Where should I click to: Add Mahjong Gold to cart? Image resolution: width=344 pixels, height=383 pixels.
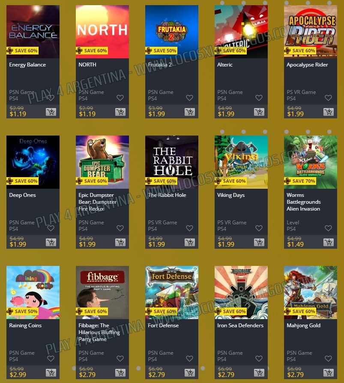(x=329, y=373)
